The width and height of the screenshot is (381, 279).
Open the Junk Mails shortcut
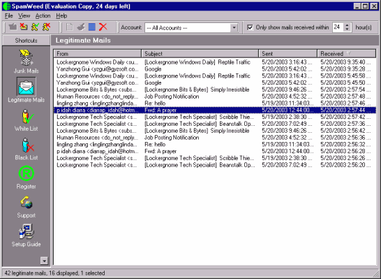26,62
